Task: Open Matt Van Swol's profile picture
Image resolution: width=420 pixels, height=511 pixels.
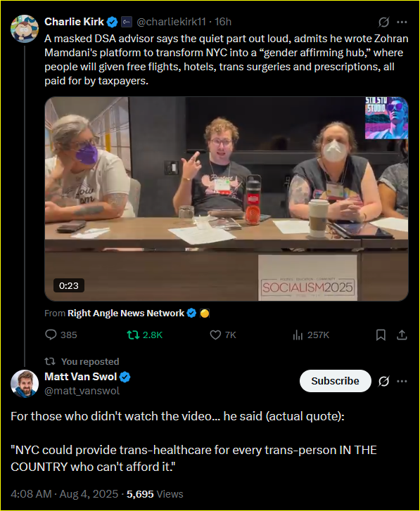Action: (x=25, y=384)
